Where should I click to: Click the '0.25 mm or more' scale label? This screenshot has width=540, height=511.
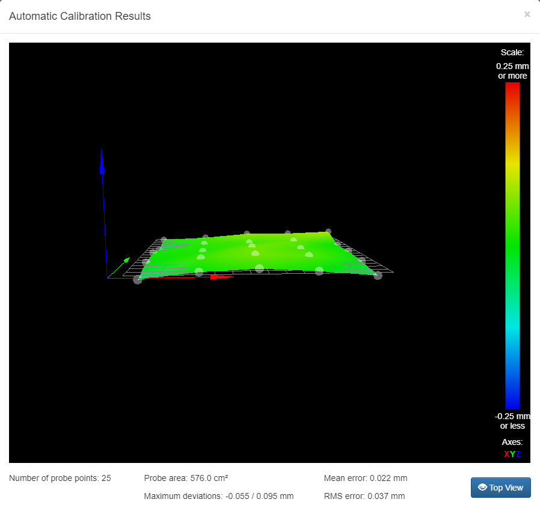tap(512, 71)
